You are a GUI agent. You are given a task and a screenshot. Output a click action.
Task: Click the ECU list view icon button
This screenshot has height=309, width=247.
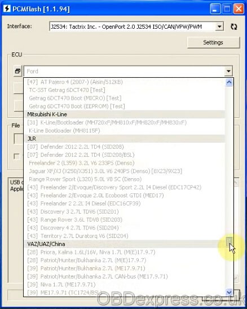[17, 71]
